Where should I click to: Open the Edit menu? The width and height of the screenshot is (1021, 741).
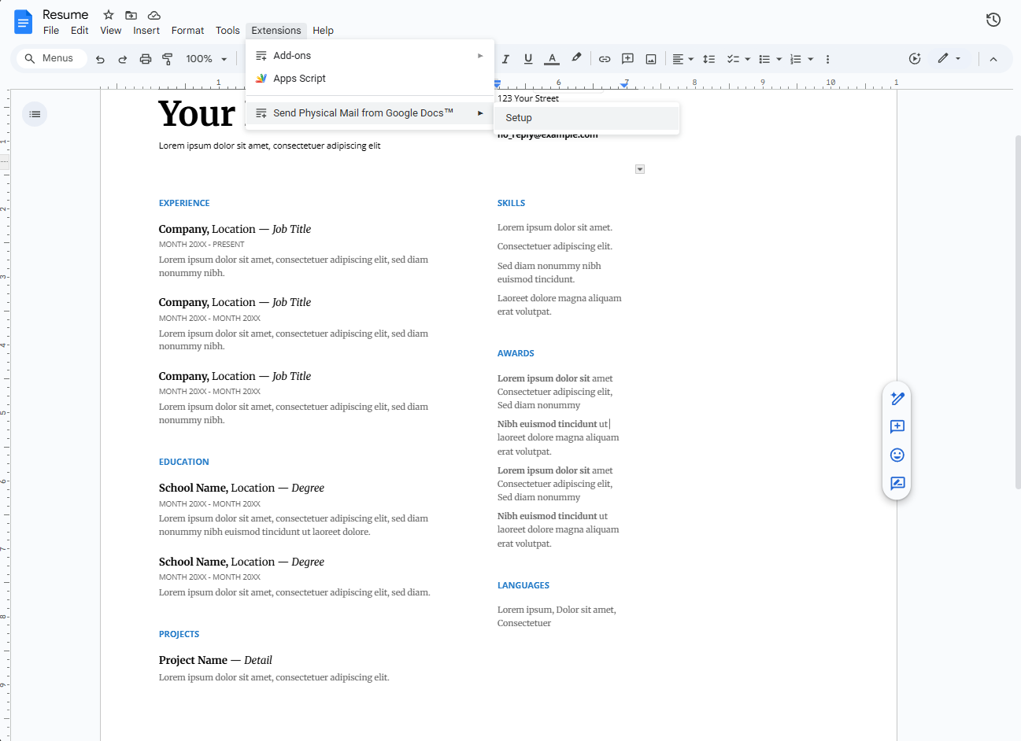pos(80,31)
